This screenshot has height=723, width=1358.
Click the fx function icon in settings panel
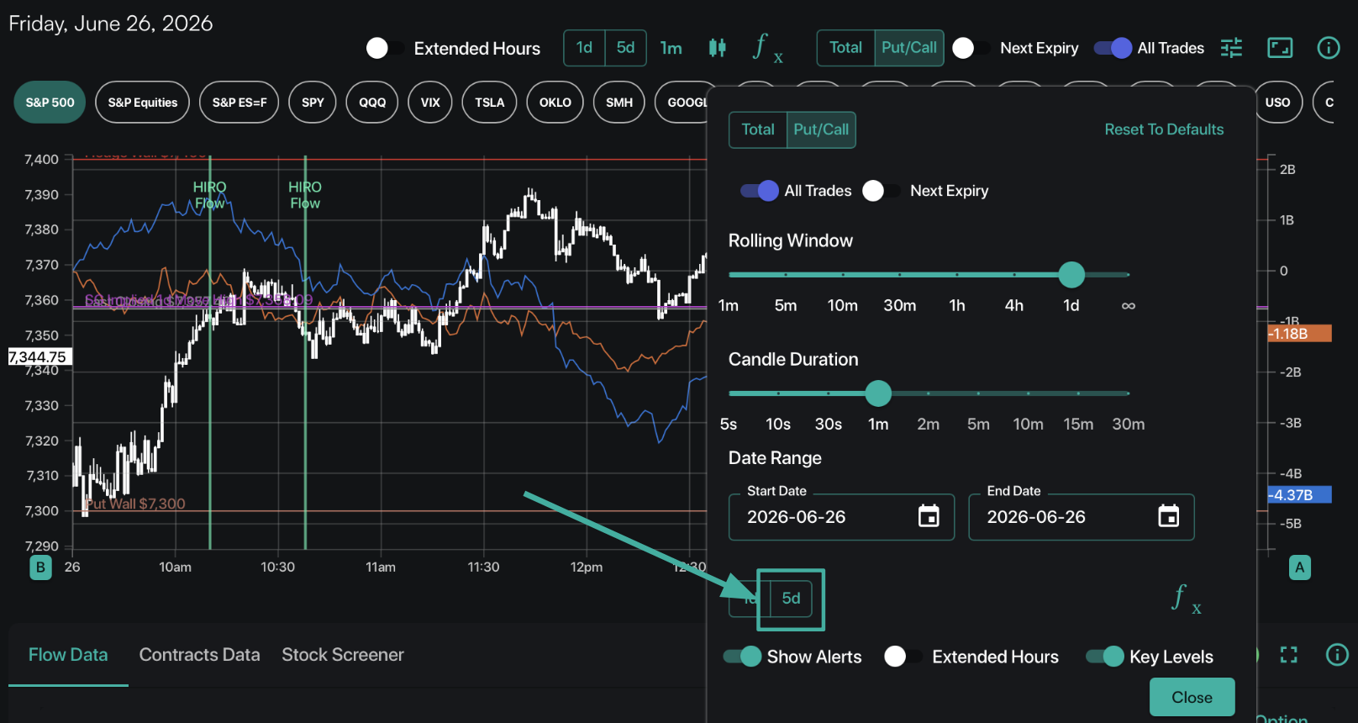(x=1186, y=599)
